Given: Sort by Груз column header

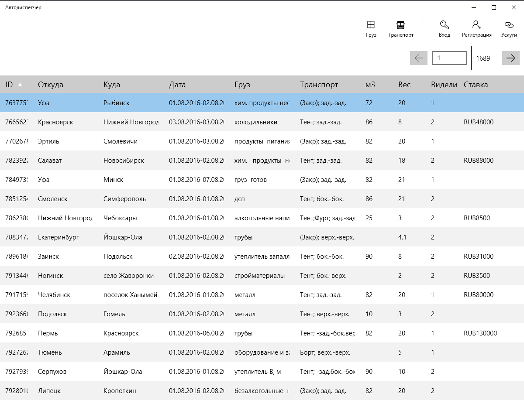Looking at the screenshot, I should coord(242,85).
